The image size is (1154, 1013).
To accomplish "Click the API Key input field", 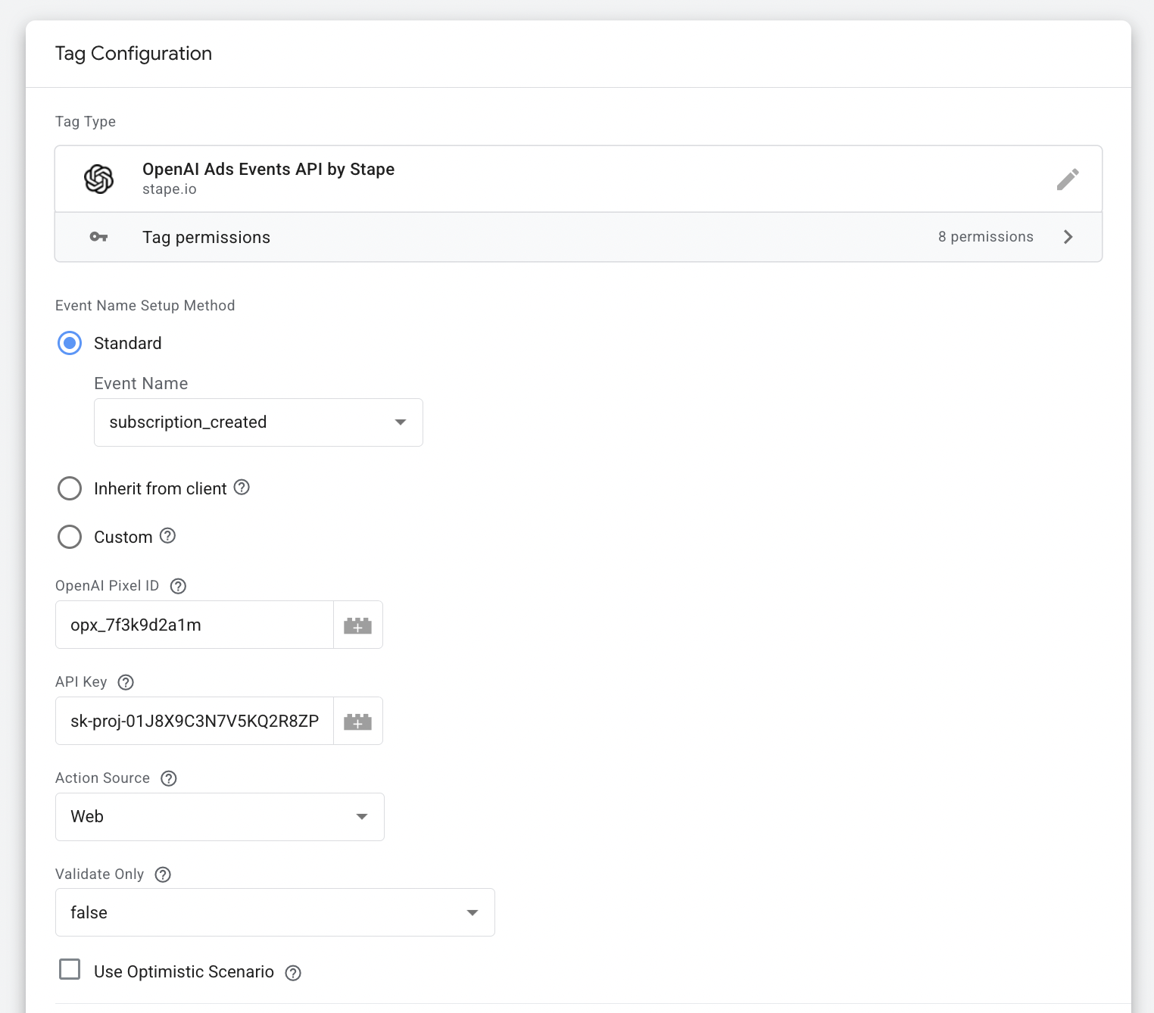I will click(195, 721).
